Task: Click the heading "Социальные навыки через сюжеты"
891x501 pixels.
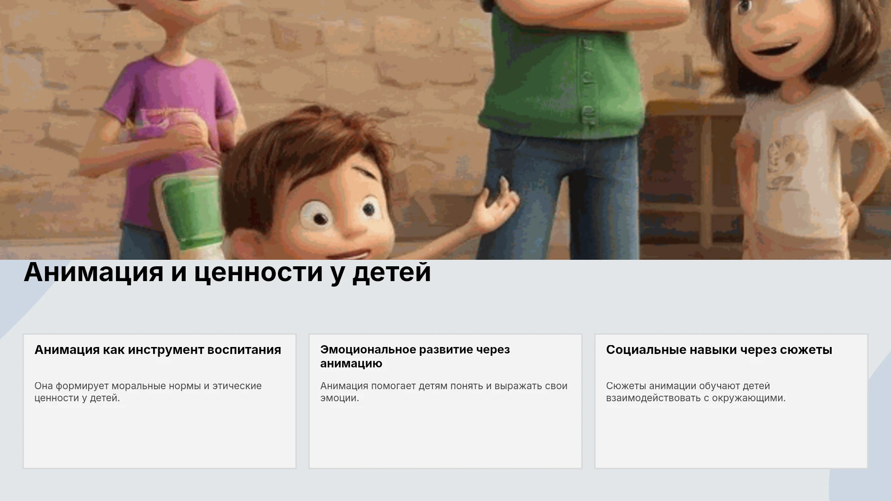Action: (x=719, y=350)
